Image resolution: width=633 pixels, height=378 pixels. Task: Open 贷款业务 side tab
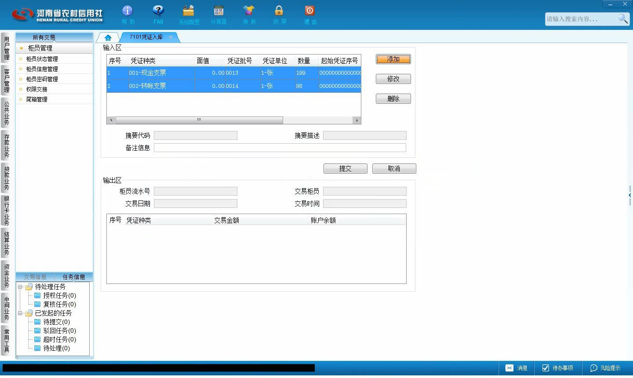(x=6, y=178)
